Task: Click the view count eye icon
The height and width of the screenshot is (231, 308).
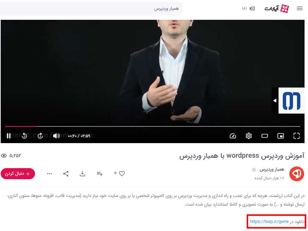Action: point(4,156)
